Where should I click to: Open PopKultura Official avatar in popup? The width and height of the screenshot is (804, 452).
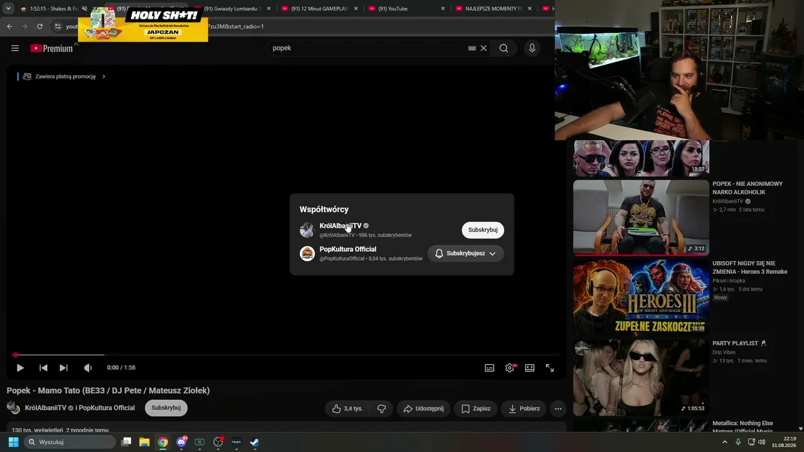point(307,254)
